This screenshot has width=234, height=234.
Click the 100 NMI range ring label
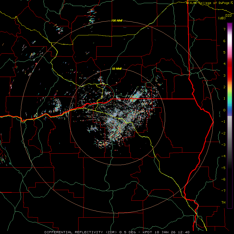click(x=117, y=21)
